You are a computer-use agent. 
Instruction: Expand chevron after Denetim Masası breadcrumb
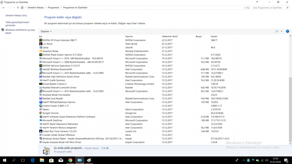[x=46, y=8]
